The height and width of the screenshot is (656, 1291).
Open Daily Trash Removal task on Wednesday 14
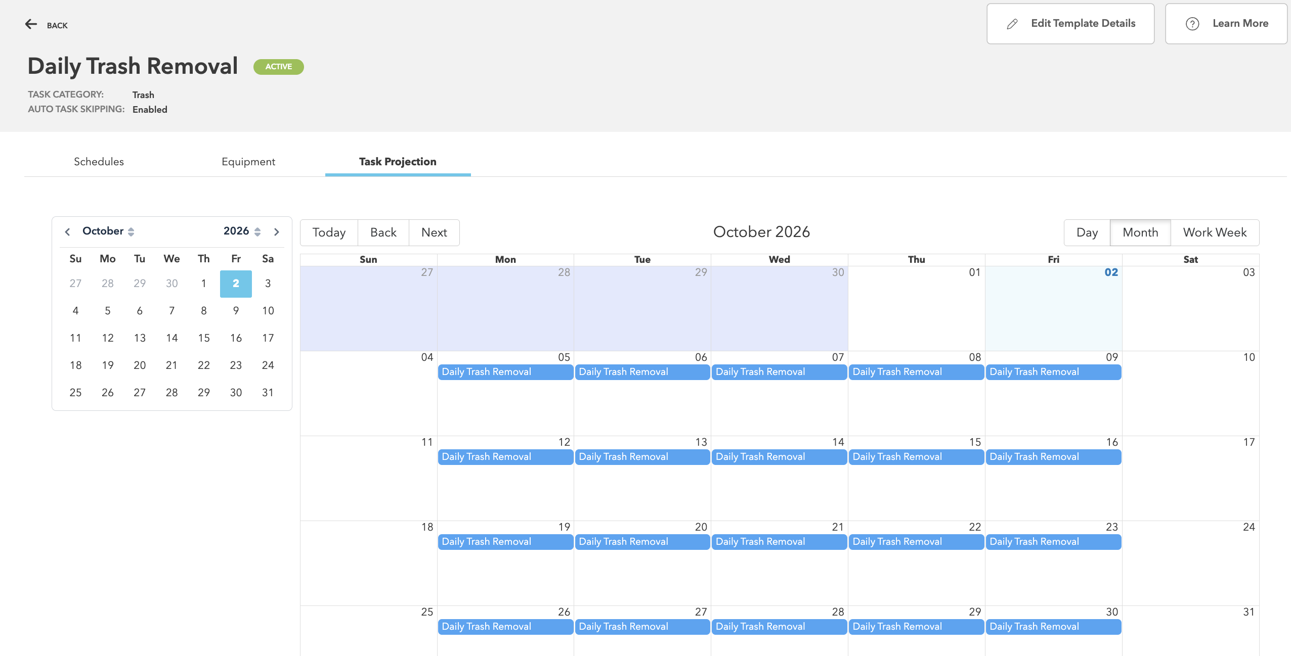[x=779, y=457]
